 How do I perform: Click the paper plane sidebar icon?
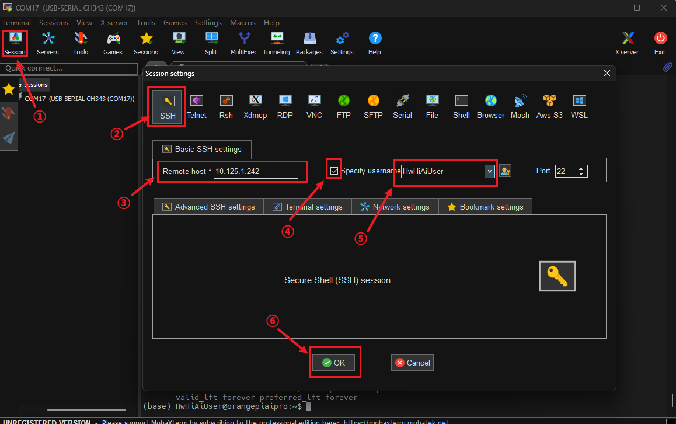[x=9, y=138]
